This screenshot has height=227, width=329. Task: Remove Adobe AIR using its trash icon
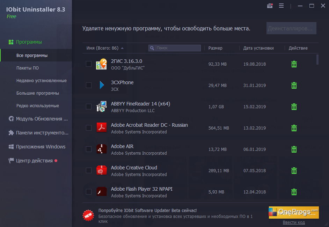294,149
